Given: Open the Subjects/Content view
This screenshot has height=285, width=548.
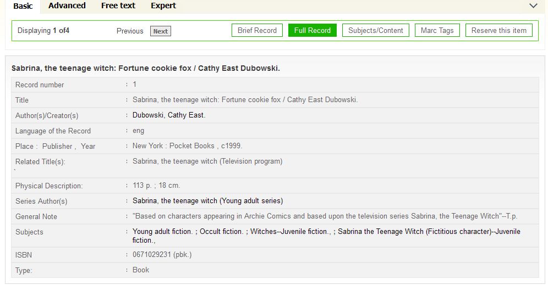Looking at the screenshot, I should point(376,31).
